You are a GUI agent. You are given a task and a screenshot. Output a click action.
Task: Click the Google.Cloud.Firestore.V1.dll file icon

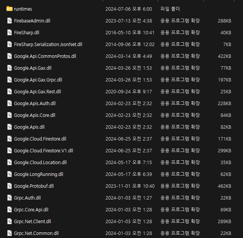10,150
